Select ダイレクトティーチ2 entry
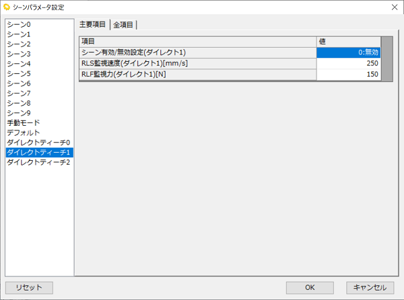Image resolution: width=404 pixels, height=300 pixels. coord(40,162)
